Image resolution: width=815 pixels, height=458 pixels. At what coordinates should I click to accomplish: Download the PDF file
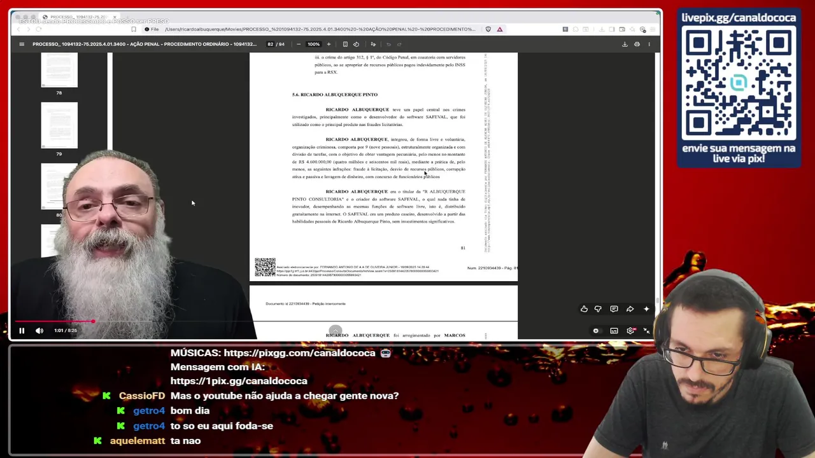(x=625, y=44)
